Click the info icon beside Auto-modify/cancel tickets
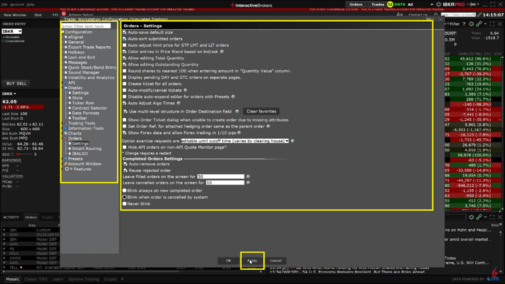505x284 pixels. tap(186, 90)
